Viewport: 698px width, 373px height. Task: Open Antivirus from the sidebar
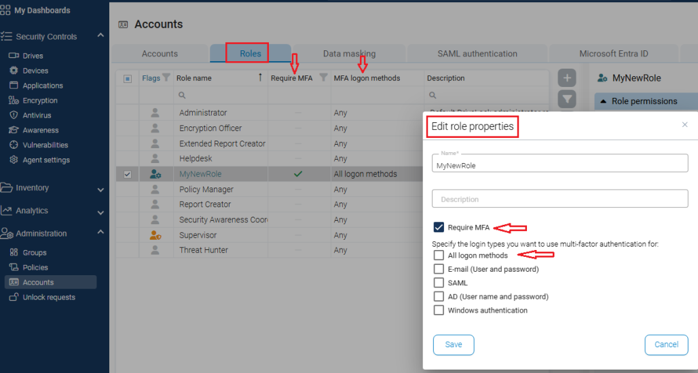(36, 116)
